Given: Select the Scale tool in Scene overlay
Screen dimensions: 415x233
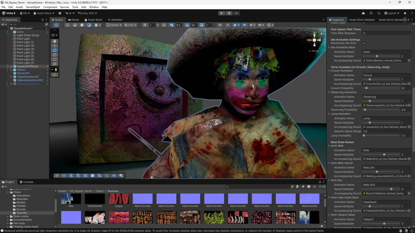Looking at the screenshot, I should click(55, 55).
